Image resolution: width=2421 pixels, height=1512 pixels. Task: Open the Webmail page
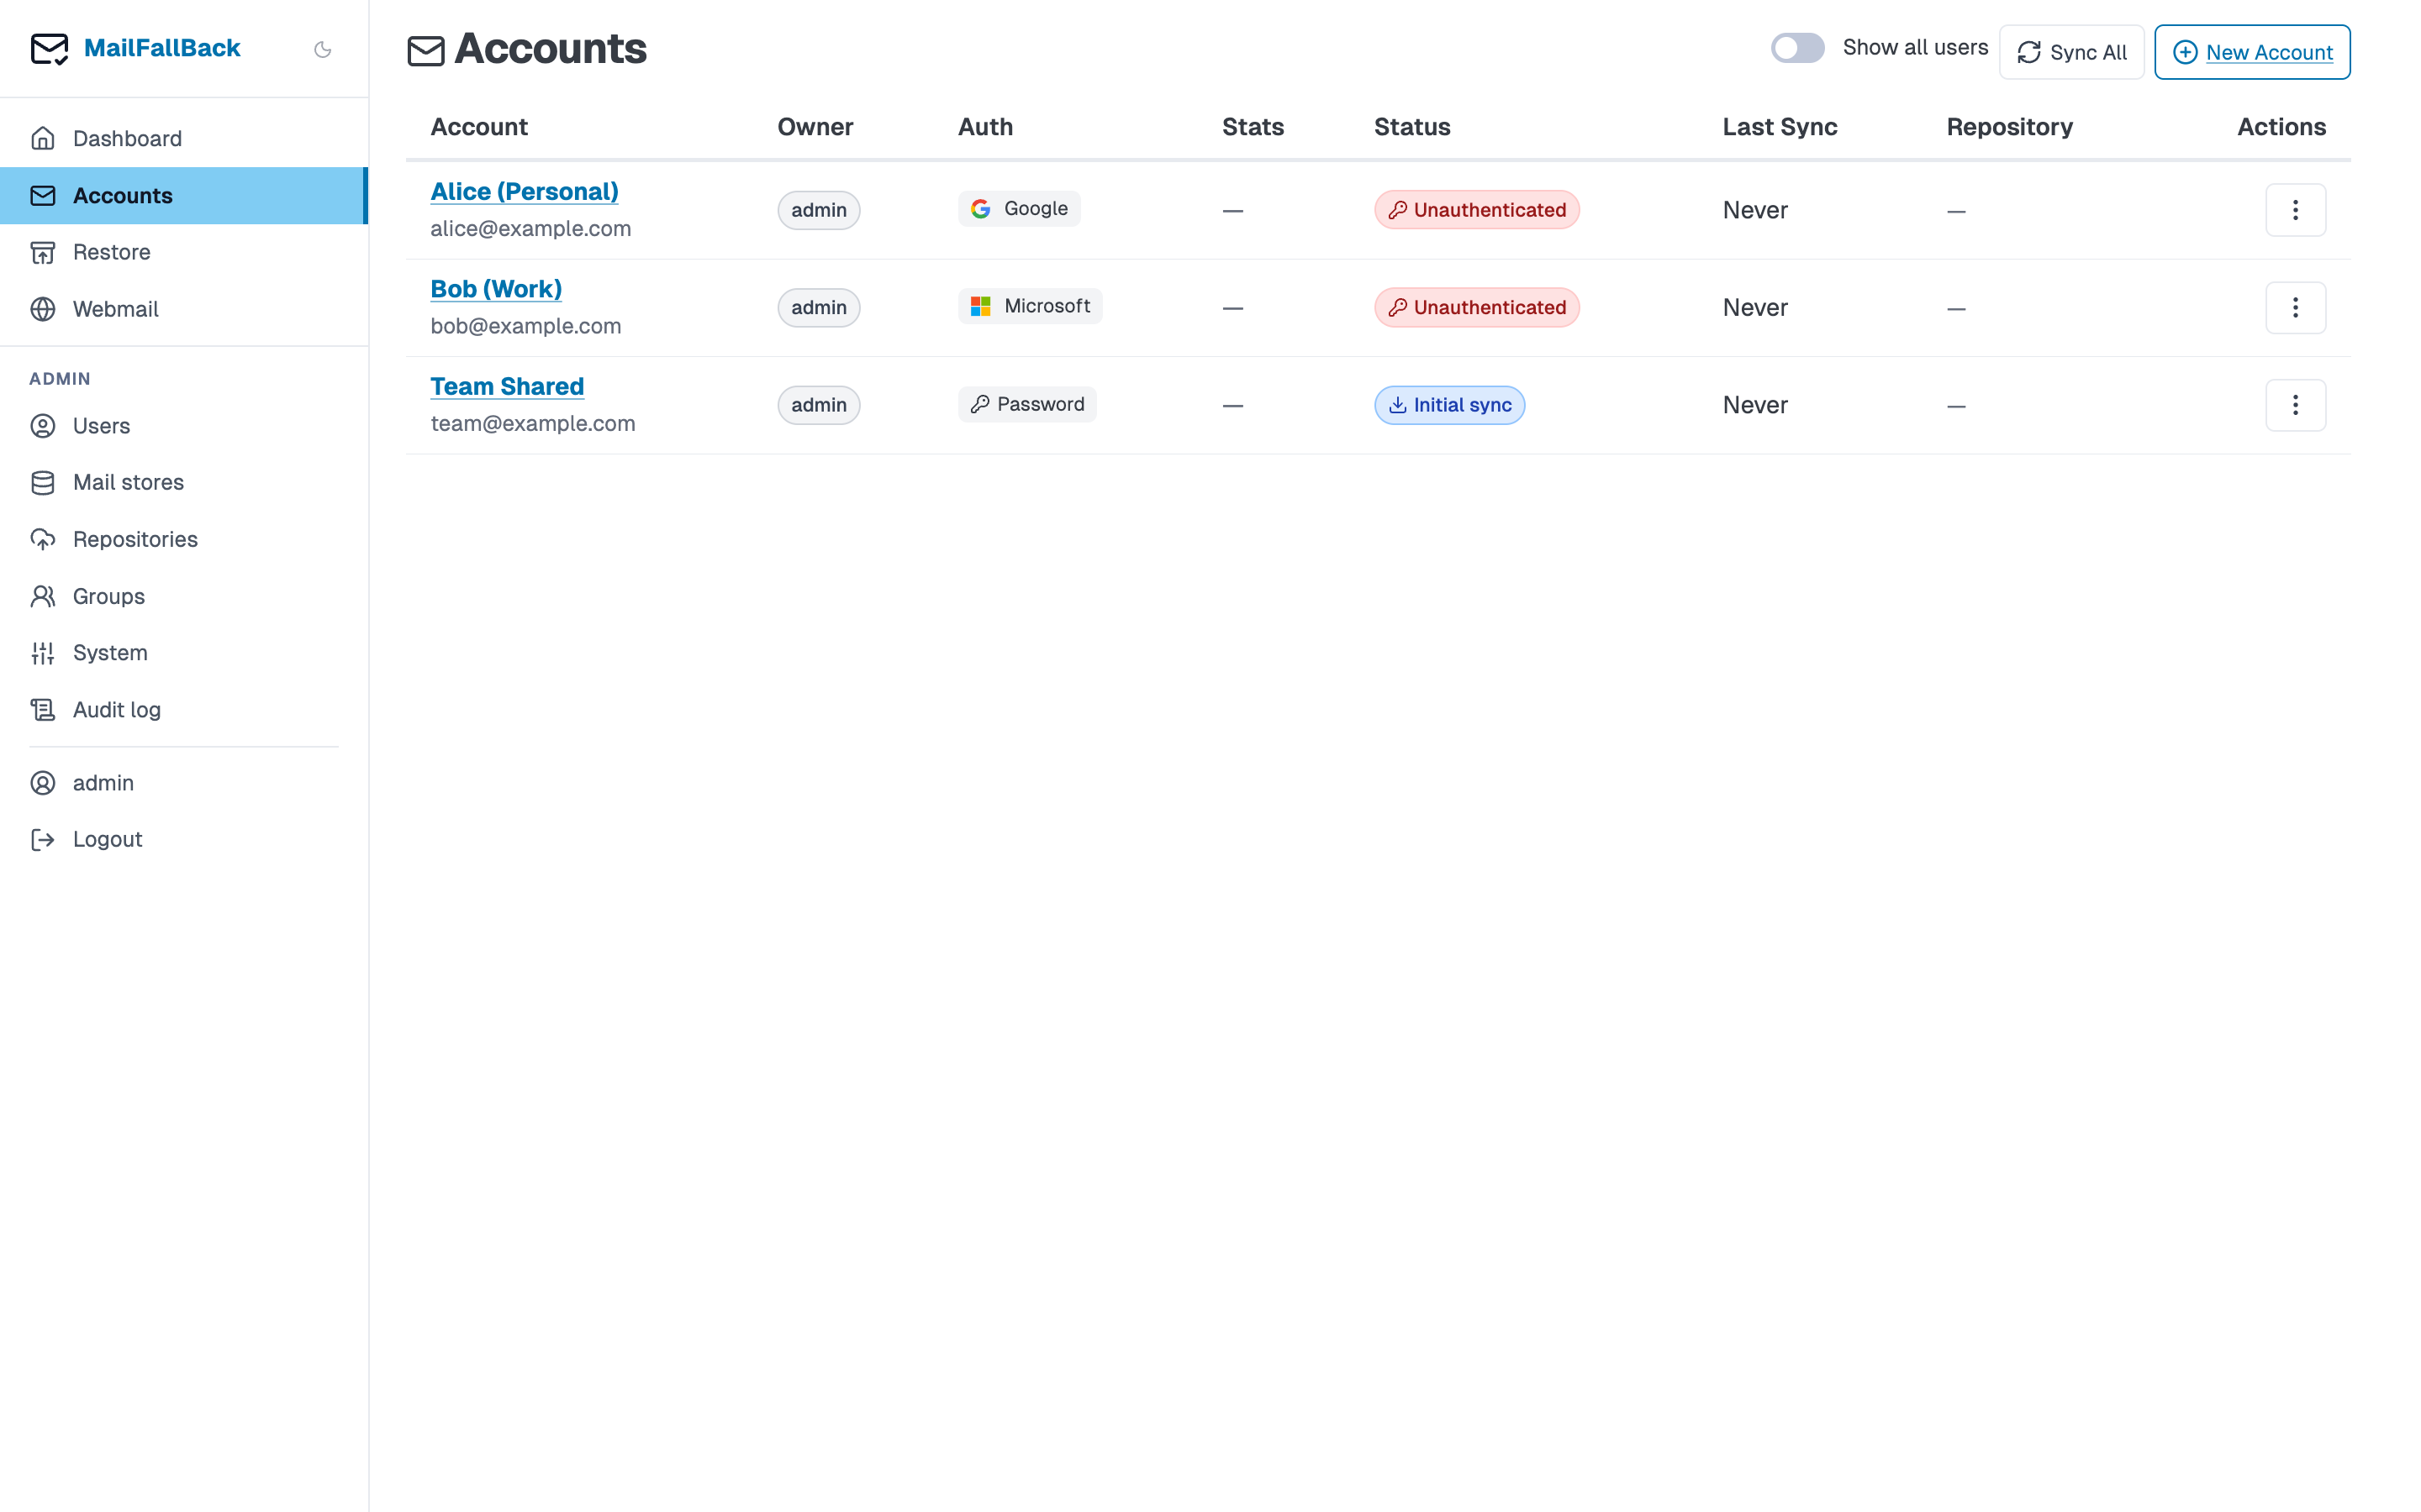(x=184, y=309)
